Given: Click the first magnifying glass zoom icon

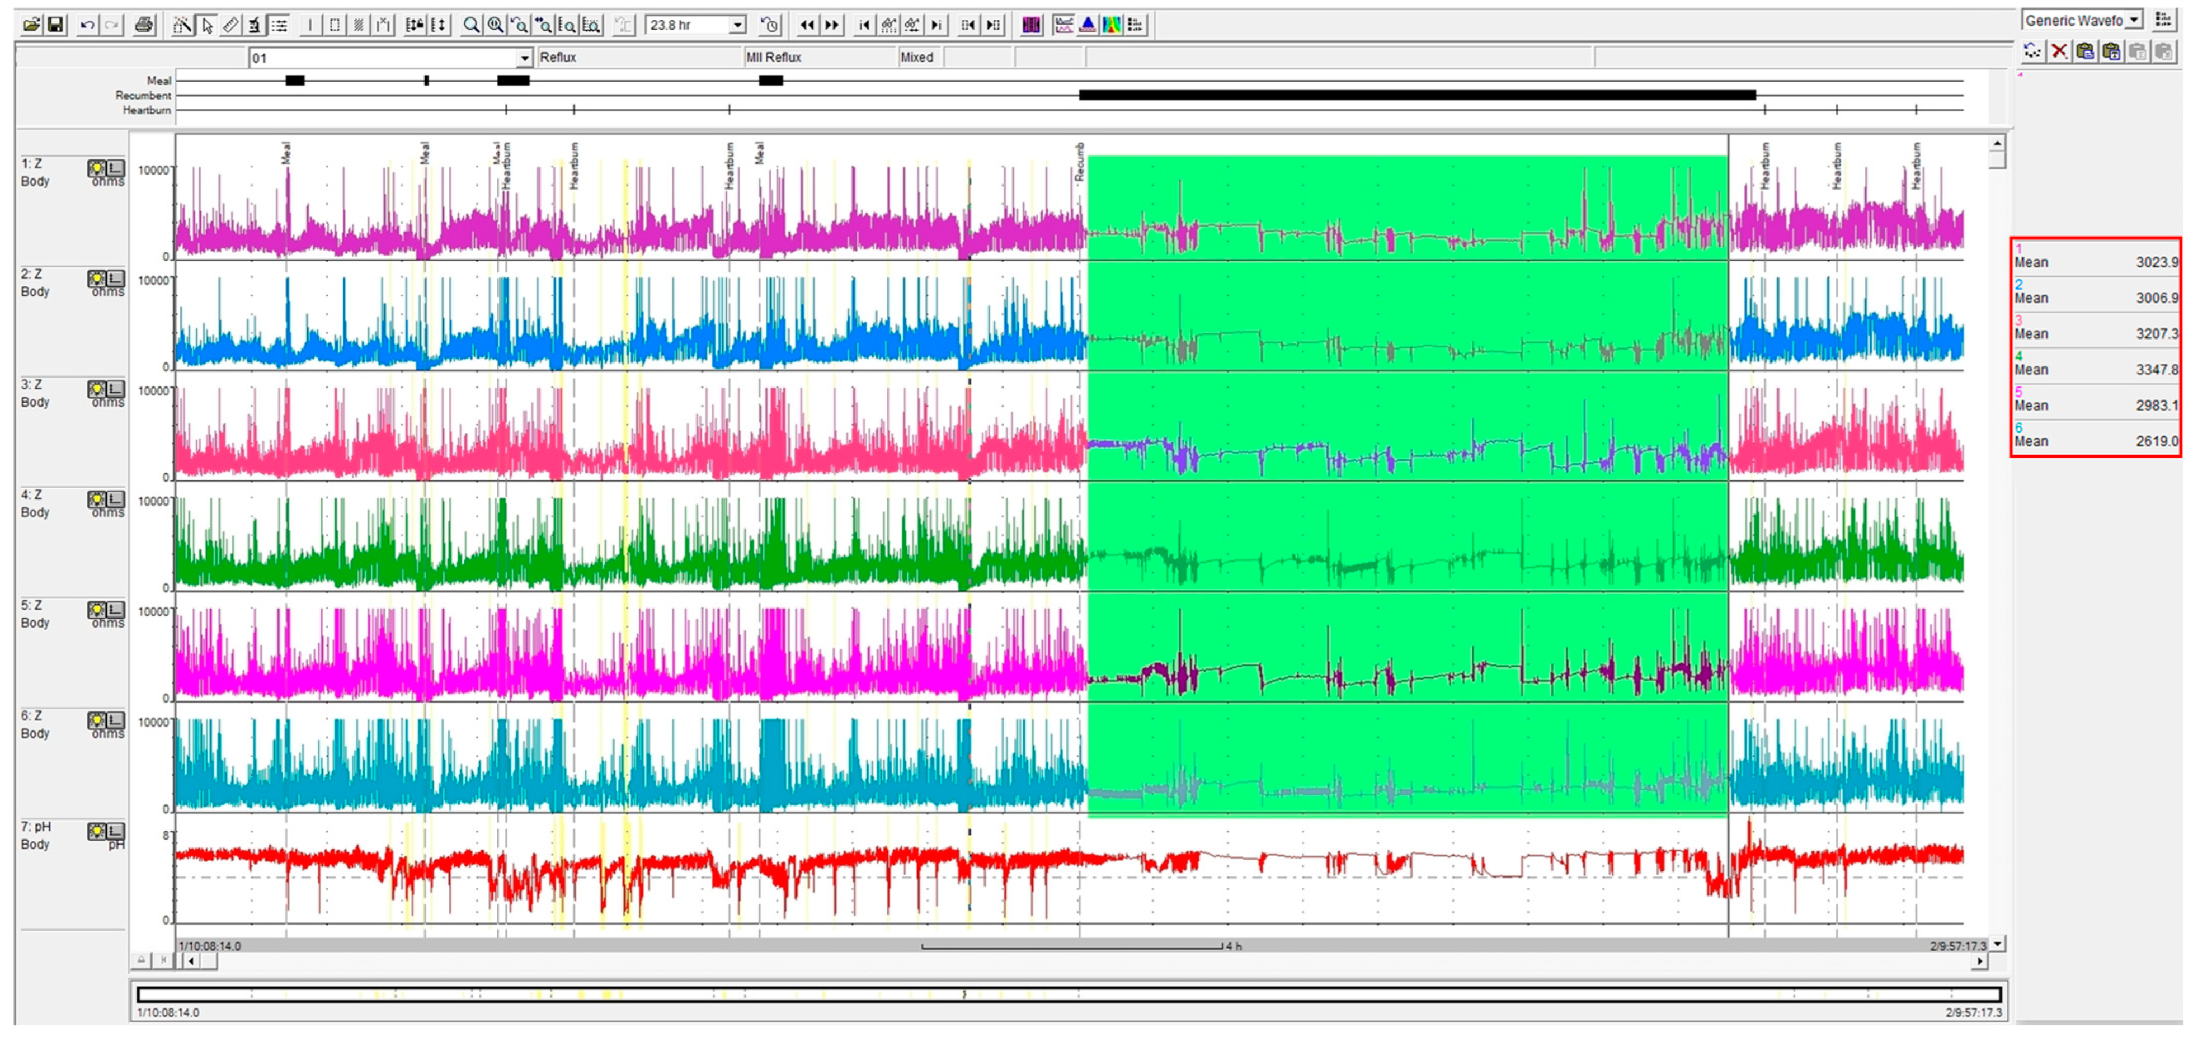Looking at the screenshot, I should coord(470,26).
